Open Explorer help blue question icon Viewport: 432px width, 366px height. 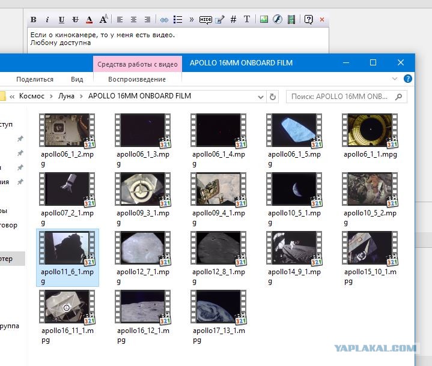tap(408, 79)
